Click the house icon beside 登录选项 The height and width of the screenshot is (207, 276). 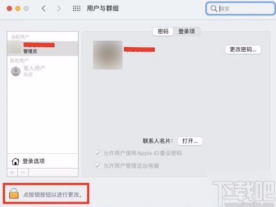tap(15, 161)
